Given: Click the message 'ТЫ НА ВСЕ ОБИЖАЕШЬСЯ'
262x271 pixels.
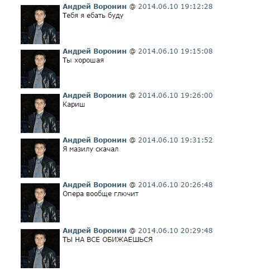Looking at the screenshot, I should [x=107, y=240].
